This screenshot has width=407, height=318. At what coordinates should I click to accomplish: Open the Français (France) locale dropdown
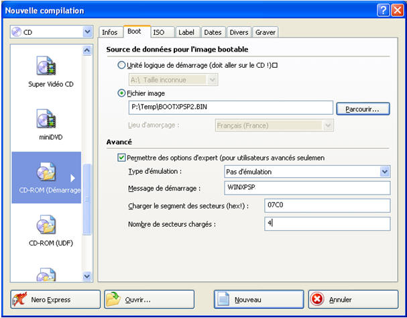coord(328,125)
